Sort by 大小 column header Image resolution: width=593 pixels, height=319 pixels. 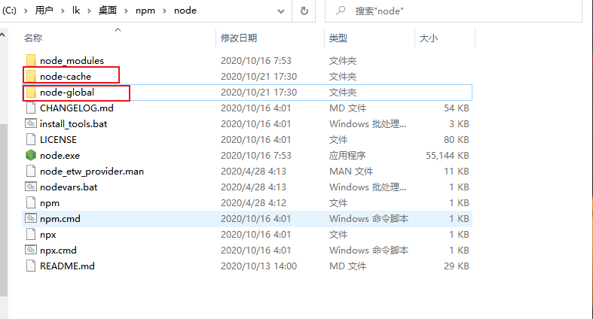click(x=429, y=38)
